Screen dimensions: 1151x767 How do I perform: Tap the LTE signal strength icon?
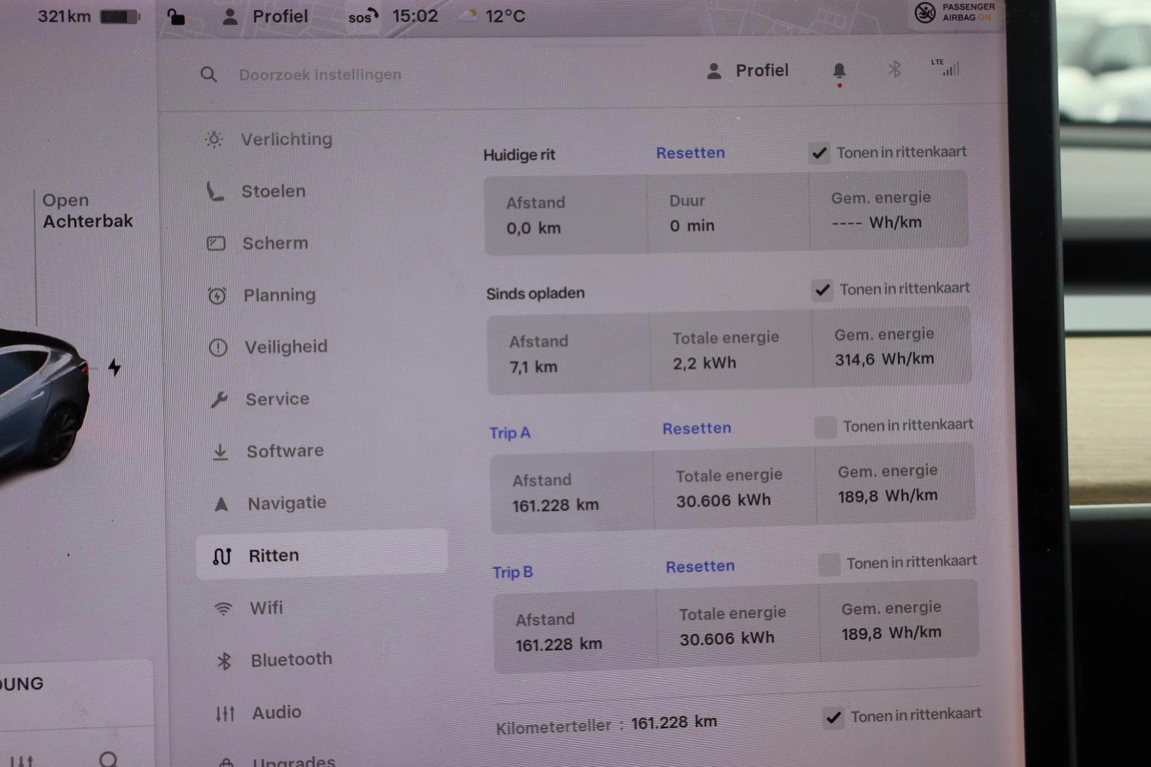pos(946,67)
